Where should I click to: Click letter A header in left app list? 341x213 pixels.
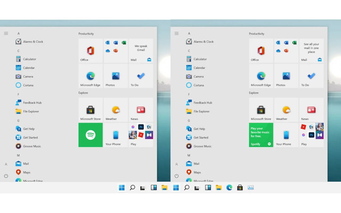(19, 34)
